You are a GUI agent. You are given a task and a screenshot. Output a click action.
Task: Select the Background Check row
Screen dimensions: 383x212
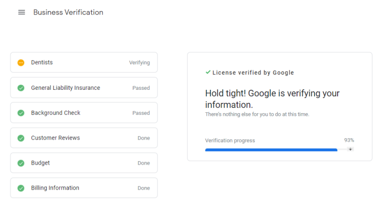tap(84, 113)
